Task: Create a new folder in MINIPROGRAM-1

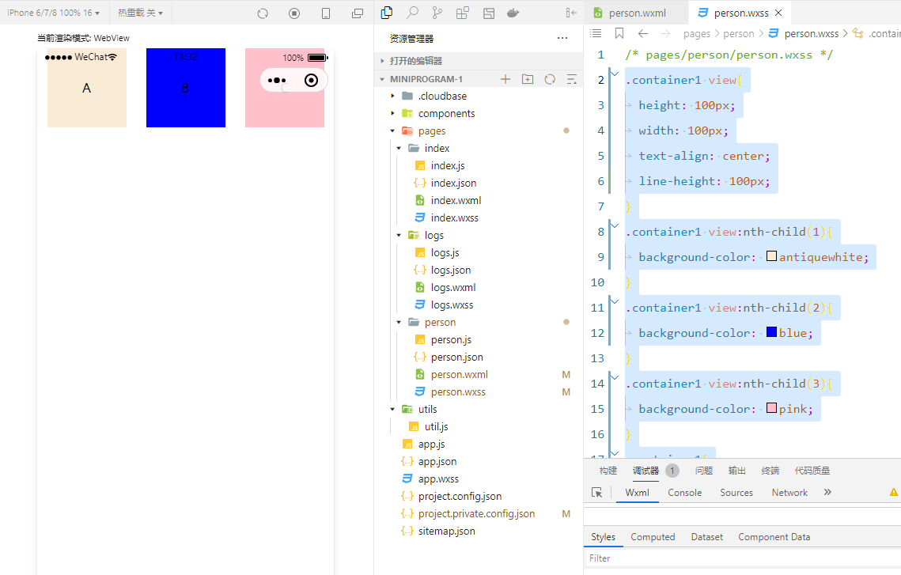Action: click(x=528, y=79)
